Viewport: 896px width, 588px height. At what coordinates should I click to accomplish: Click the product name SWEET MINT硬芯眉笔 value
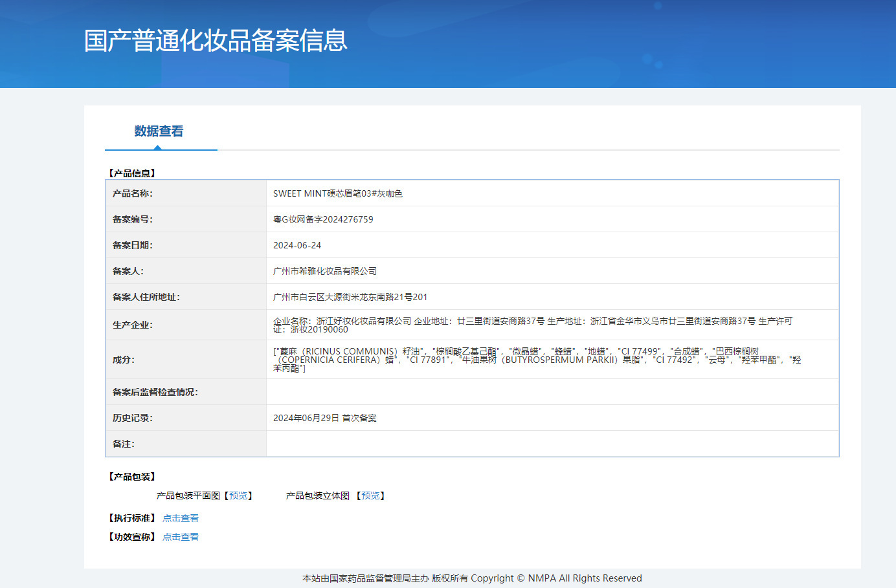coord(337,193)
